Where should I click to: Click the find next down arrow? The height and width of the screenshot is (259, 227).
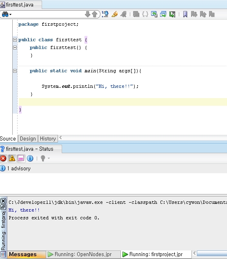pos(87,14)
